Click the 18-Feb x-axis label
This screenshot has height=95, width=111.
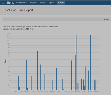point(46,91)
